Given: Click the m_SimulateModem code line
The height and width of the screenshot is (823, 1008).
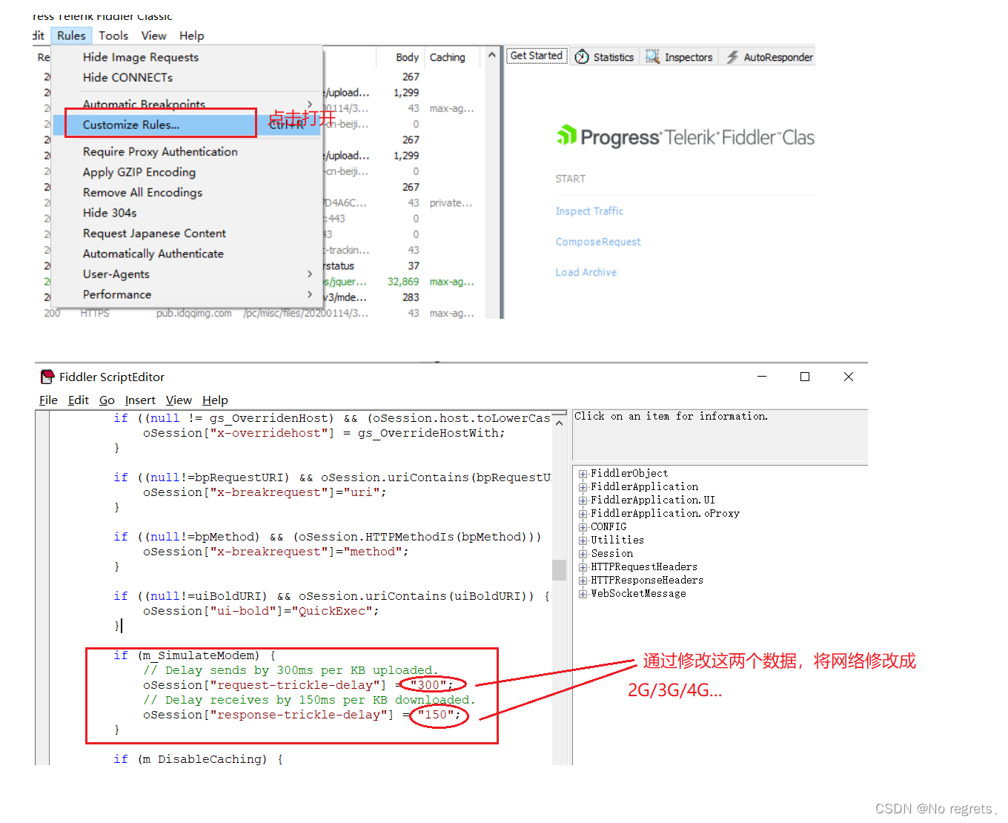Looking at the screenshot, I should (x=195, y=655).
